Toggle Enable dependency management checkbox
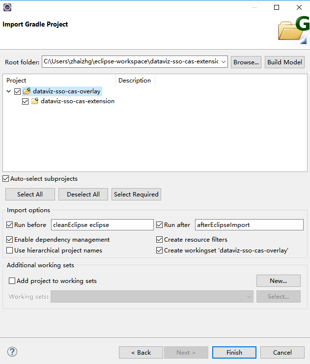 (x=9, y=240)
